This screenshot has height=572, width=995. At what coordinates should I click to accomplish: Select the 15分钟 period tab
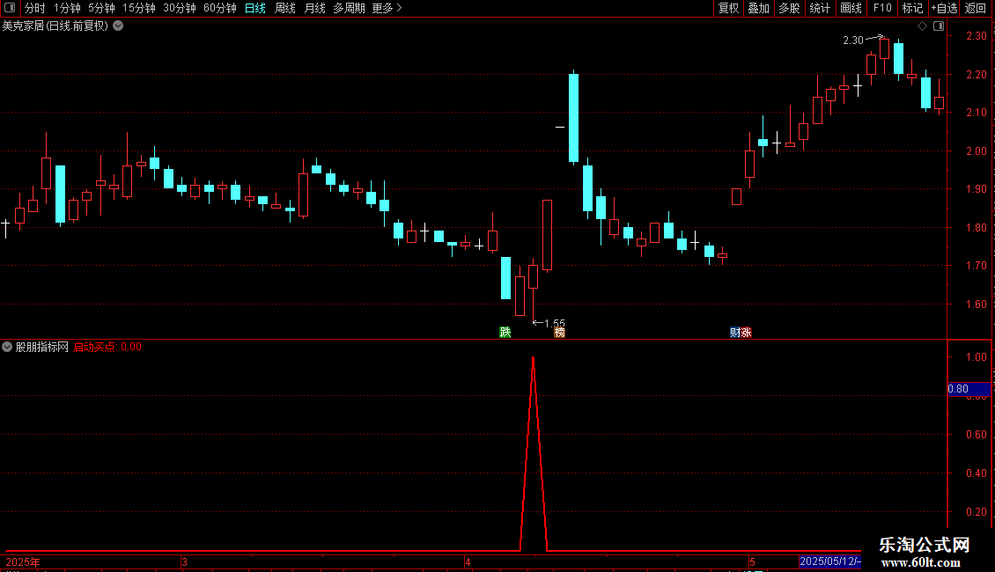(x=139, y=8)
